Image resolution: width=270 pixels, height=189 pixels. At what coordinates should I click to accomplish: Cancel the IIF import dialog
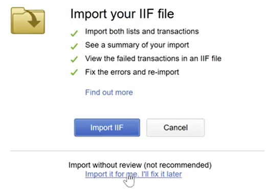click(x=175, y=128)
